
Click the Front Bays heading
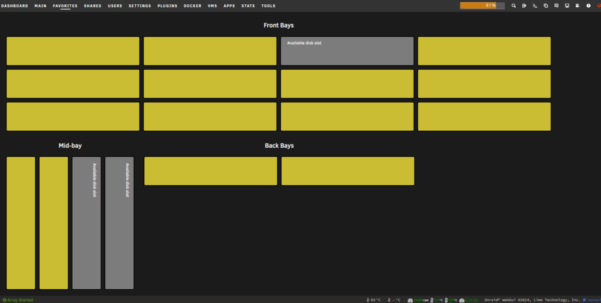coord(279,25)
